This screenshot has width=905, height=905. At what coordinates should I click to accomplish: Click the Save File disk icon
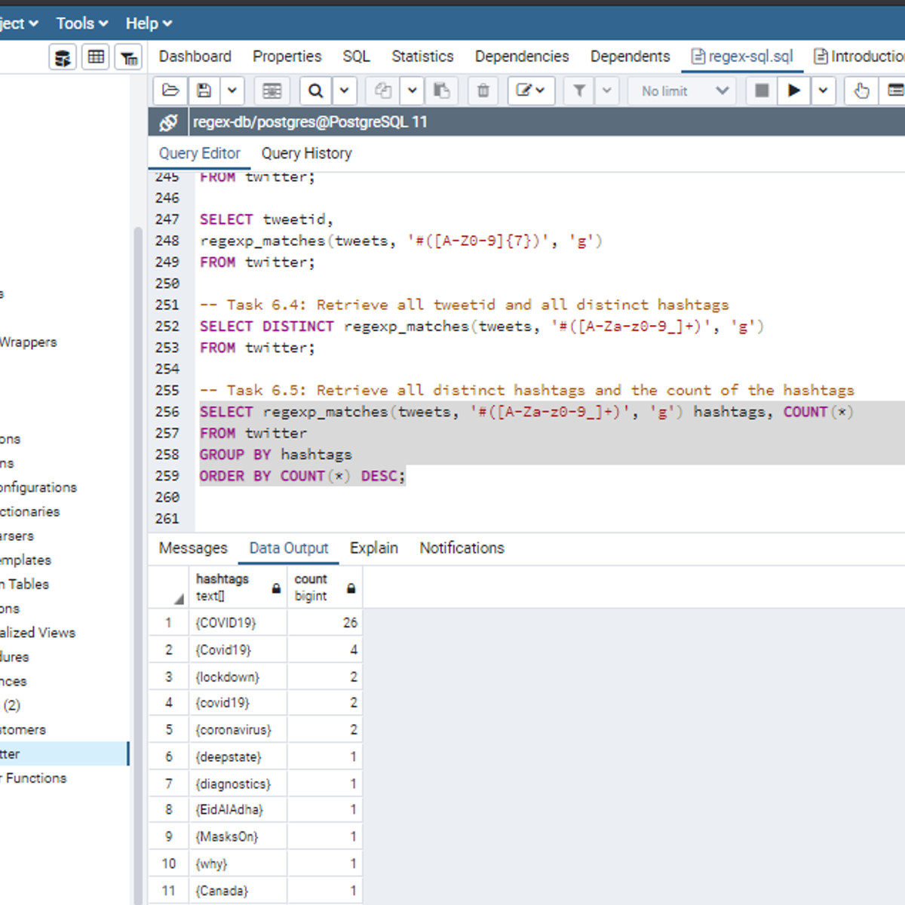click(x=204, y=91)
